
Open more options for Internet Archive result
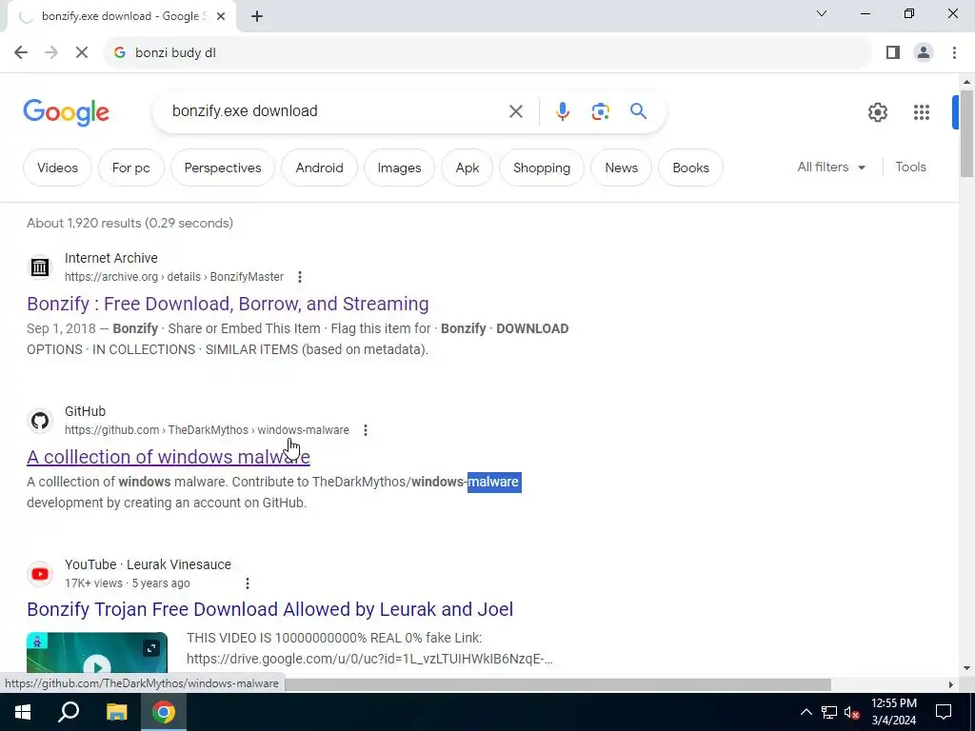click(x=300, y=277)
